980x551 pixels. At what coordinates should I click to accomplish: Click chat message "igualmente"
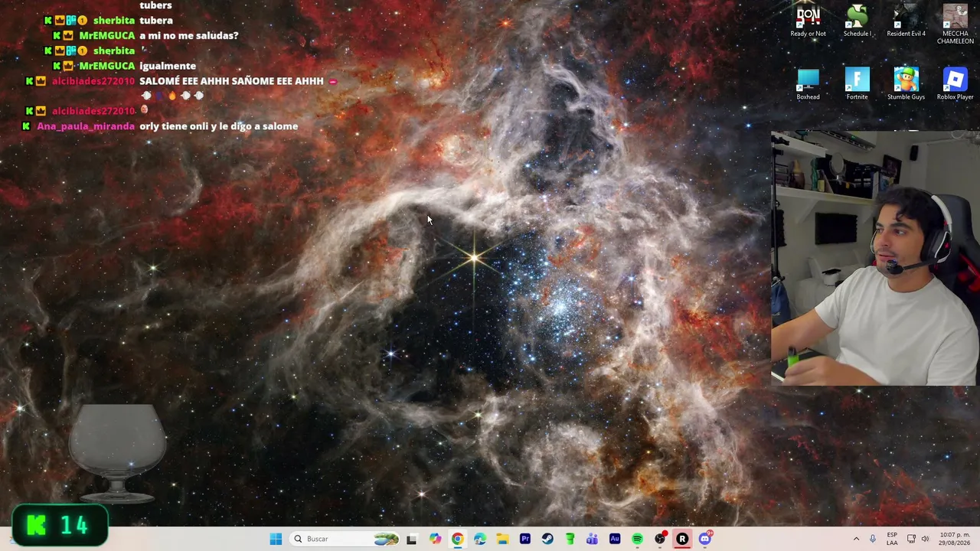(168, 66)
